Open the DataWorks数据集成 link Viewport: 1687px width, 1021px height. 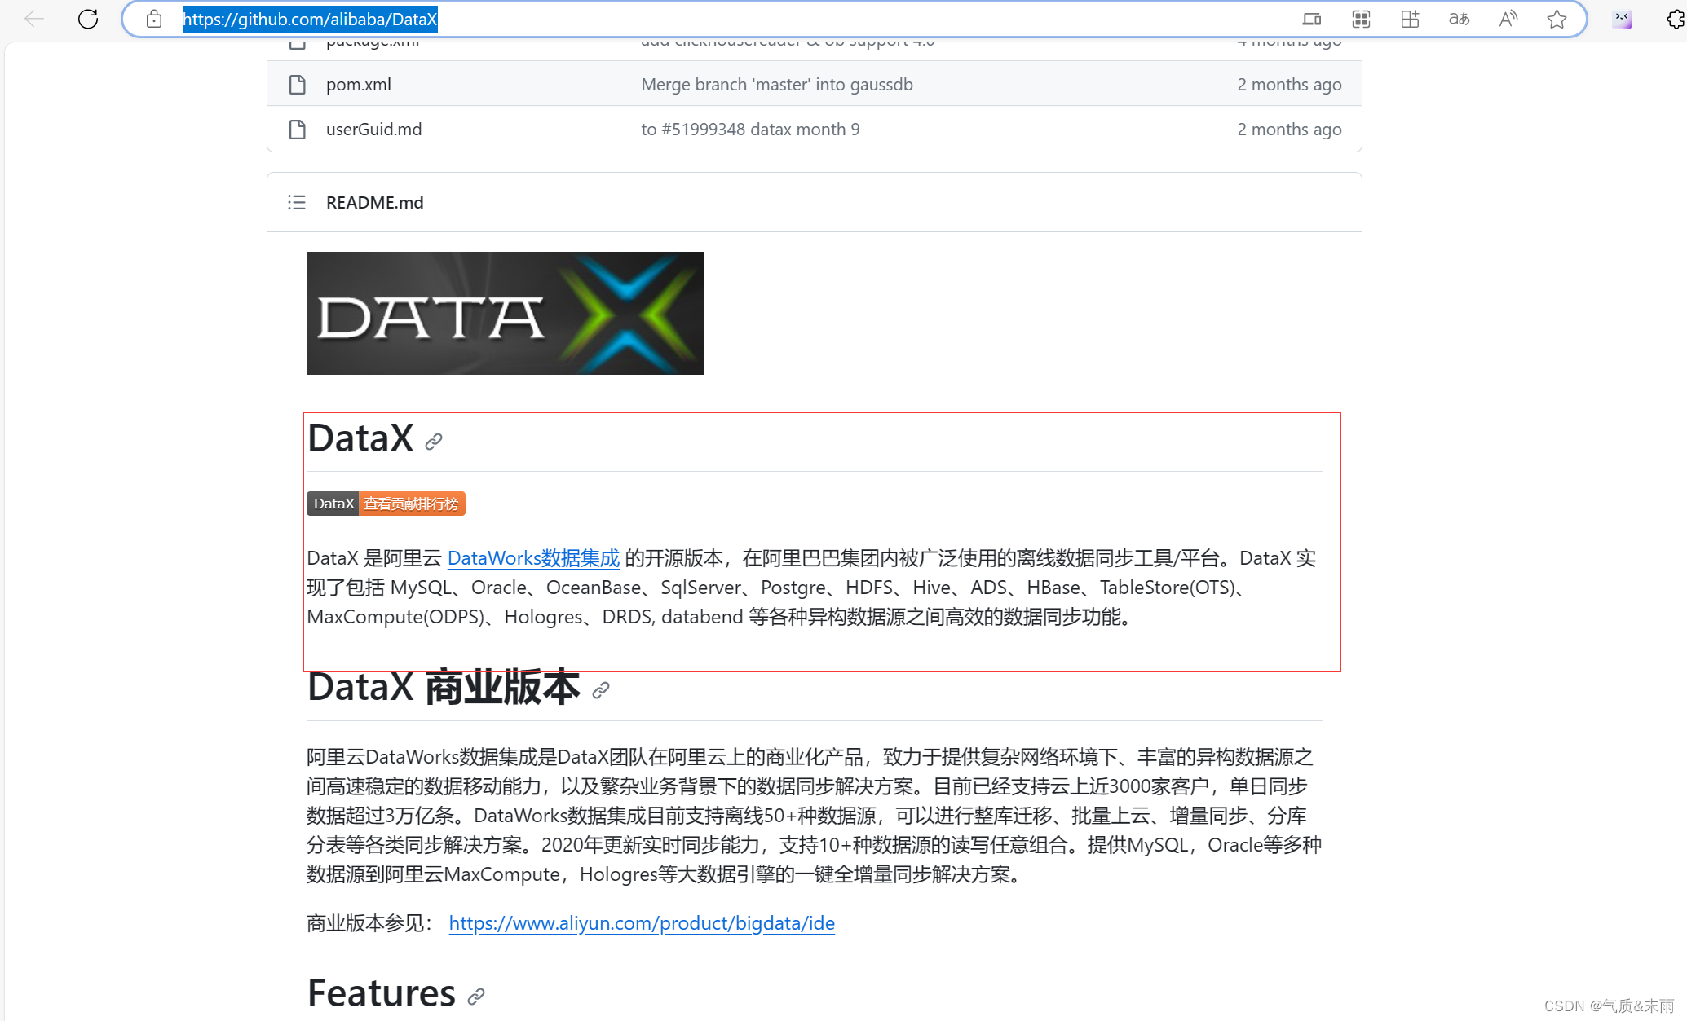pos(533,558)
